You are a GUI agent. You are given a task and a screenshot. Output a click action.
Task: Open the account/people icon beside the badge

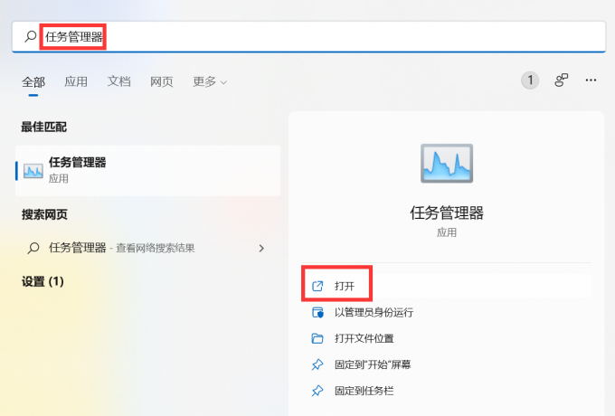point(562,80)
